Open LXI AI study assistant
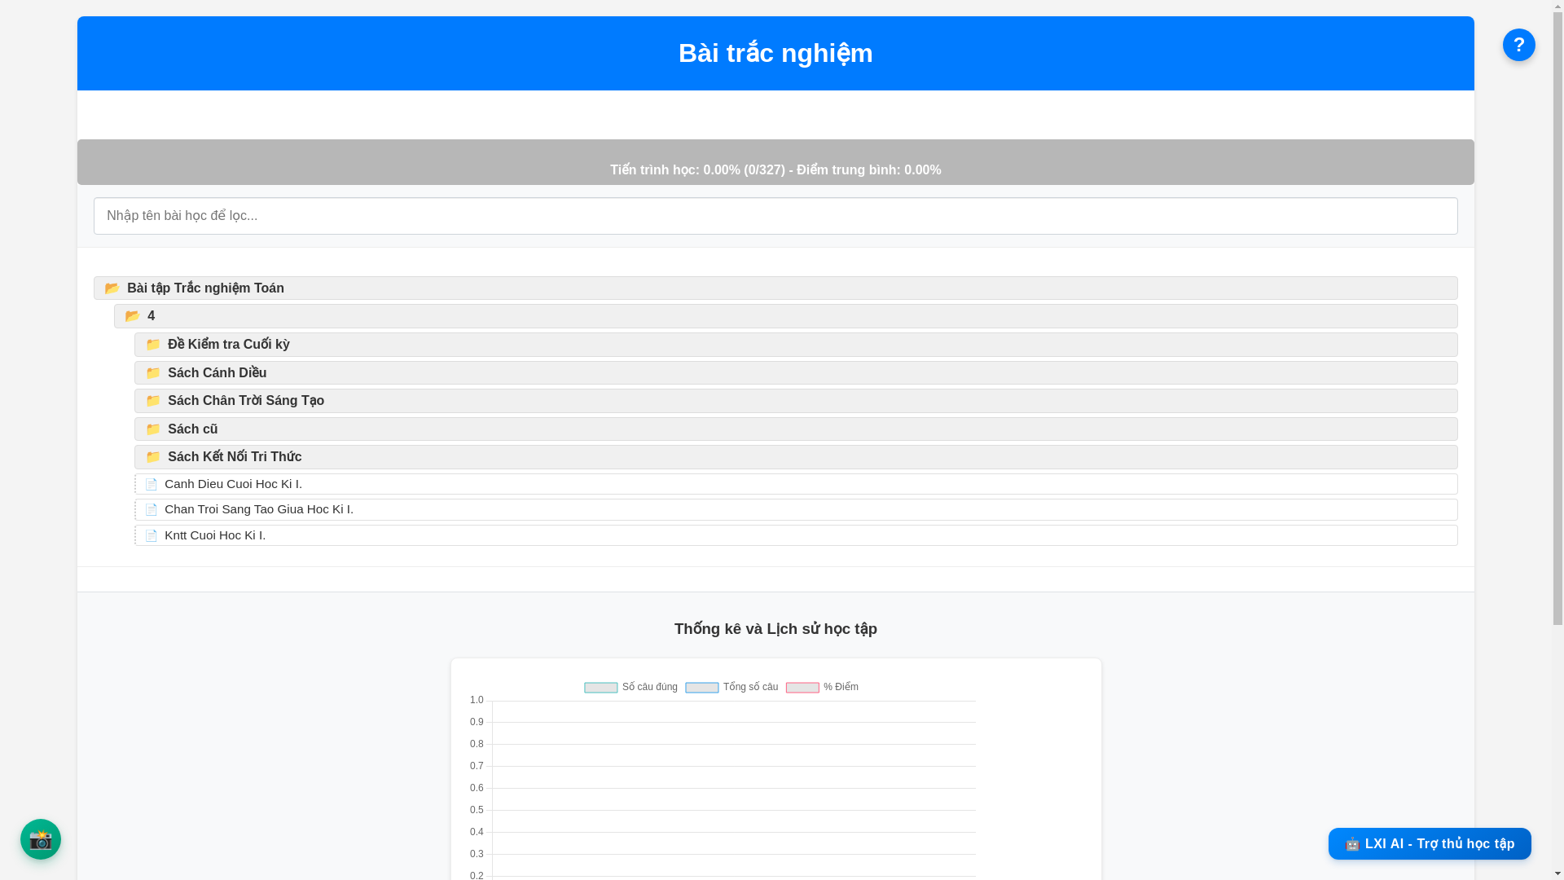 pyautogui.click(x=1430, y=843)
